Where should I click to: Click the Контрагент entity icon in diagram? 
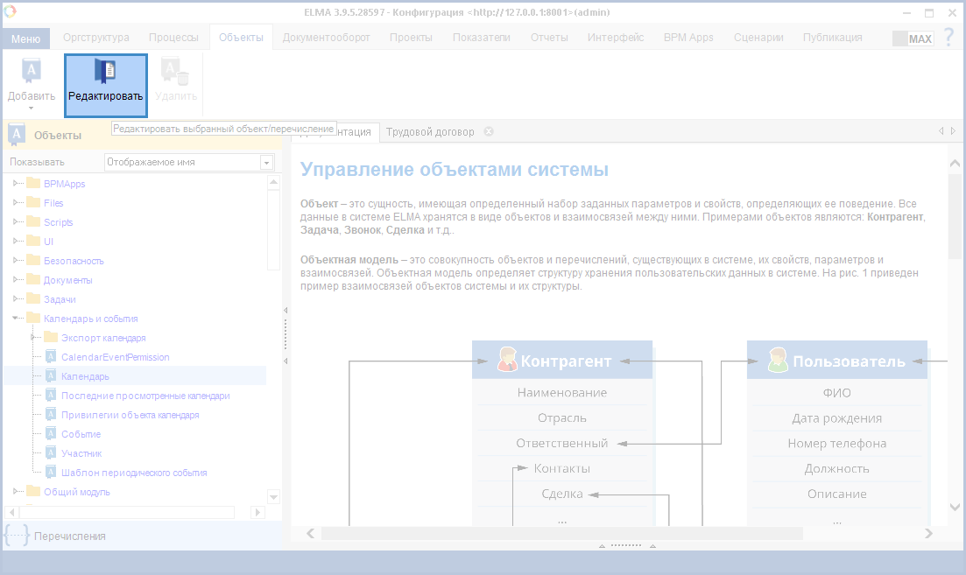click(507, 361)
